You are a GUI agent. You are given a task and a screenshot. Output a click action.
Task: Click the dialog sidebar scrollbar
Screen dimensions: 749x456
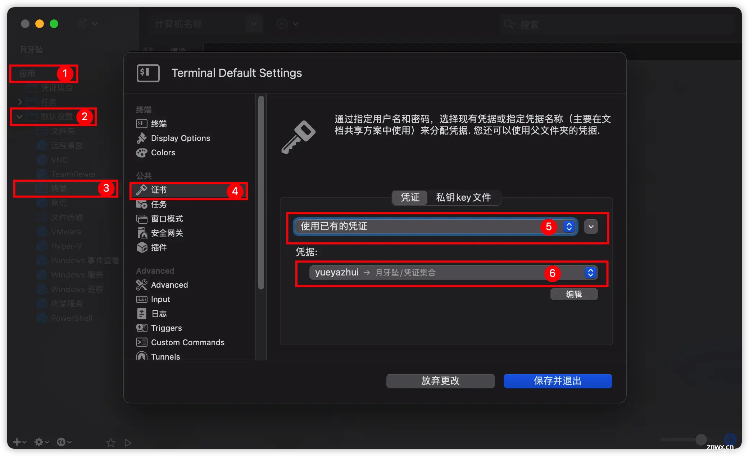coord(261,192)
